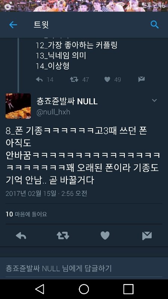Image resolution: width=168 pixels, height=299 pixels.
Task: Share main tweet via large envelope icon
Action: (147, 236)
